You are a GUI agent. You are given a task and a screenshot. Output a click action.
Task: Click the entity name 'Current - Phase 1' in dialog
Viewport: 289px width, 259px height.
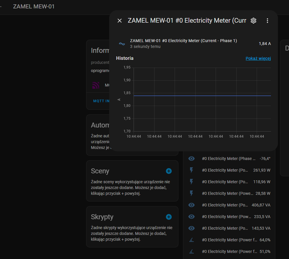(183, 41)
